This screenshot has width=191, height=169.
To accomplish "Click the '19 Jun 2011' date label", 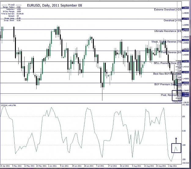I will pyautogui.click(x=77, y=166).
